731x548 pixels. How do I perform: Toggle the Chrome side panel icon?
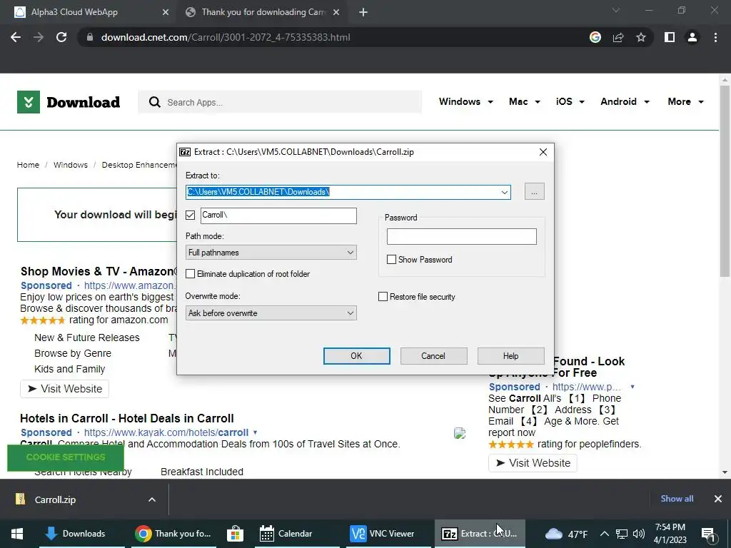[670, 37]
